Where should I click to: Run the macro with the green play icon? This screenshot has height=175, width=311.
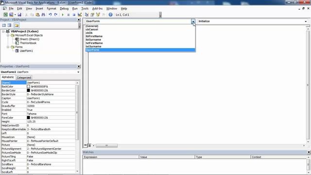63,15
